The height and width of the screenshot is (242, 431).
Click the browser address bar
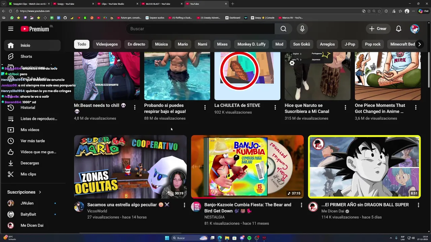(189, 11)
